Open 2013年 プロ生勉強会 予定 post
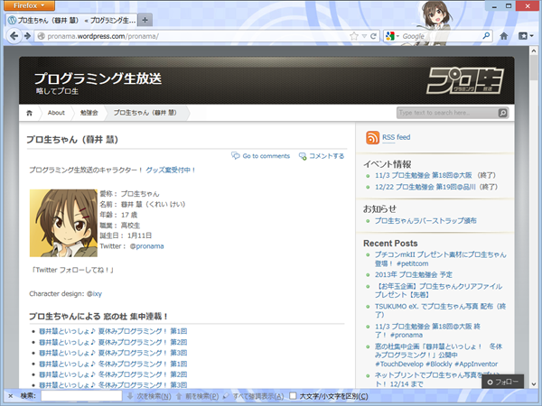 pos(414,275)
